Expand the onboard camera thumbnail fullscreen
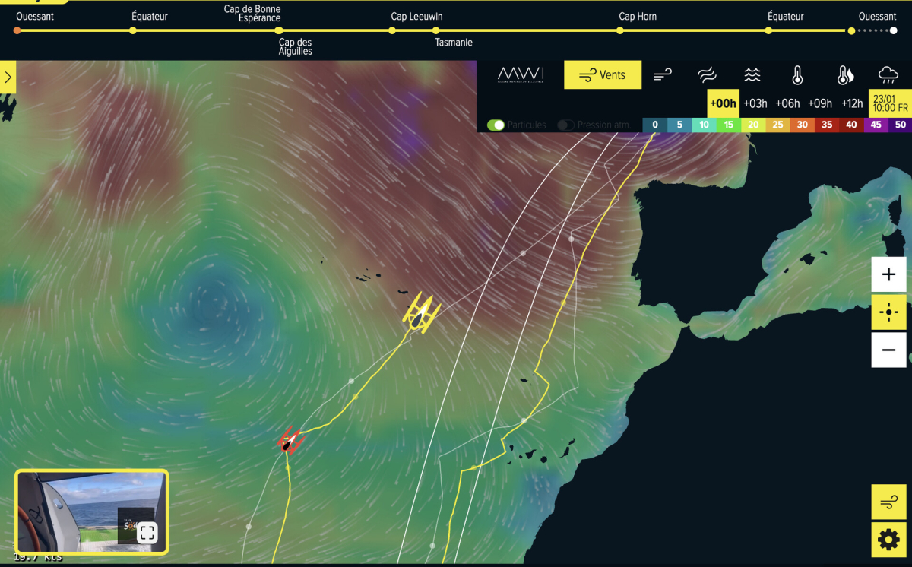The height and width of the screenshot is (567, 912). click(147, 532)
